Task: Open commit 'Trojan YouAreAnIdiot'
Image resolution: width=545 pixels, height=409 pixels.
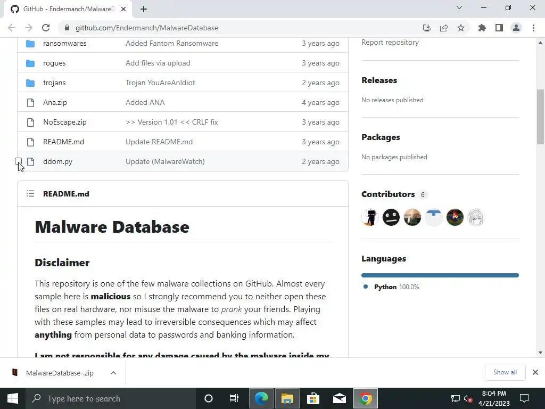Action: tap(160, 83)
